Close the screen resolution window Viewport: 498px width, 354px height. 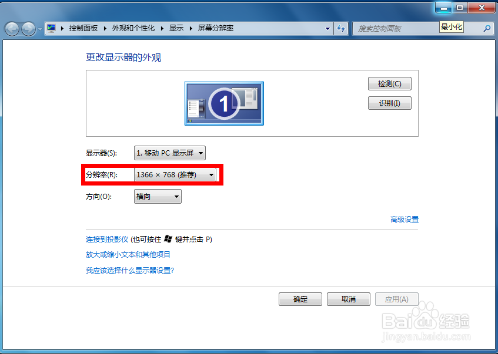click(482, 8)
